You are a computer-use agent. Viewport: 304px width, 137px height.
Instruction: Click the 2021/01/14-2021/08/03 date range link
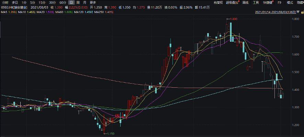click(x=275, y=12)
